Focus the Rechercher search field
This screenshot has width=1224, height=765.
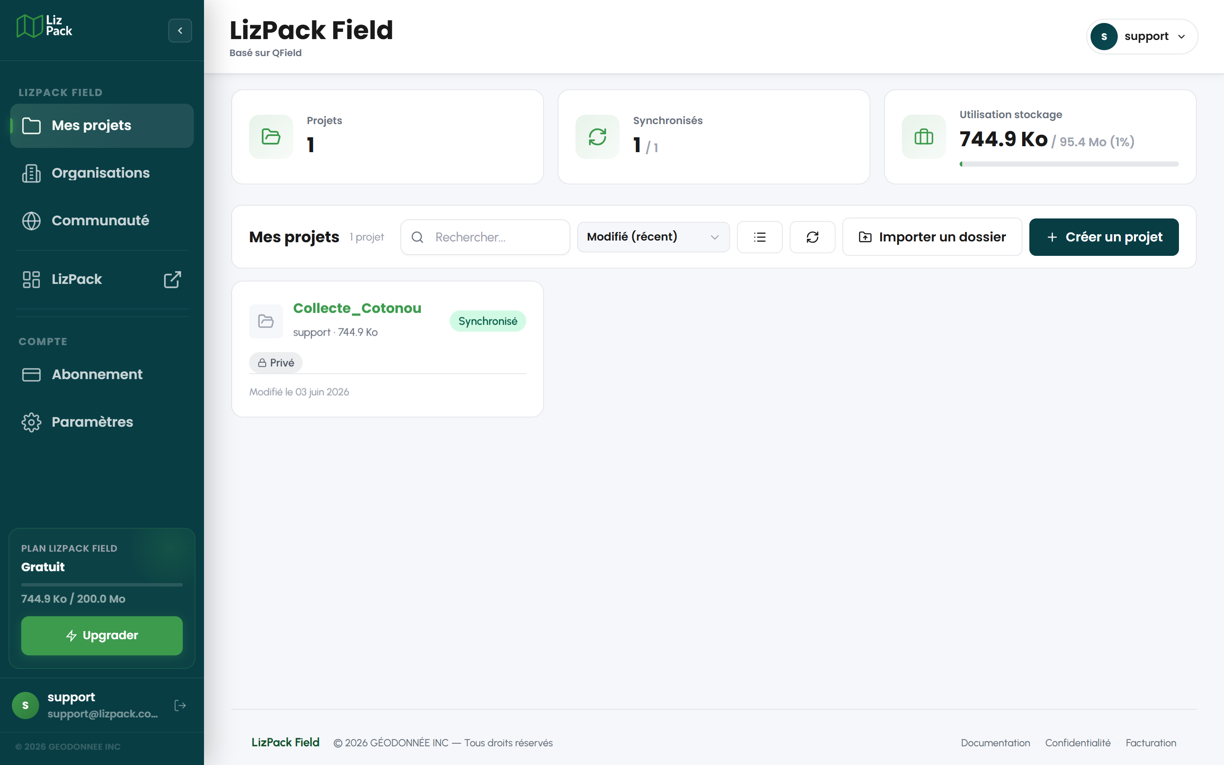click(x=485, y=237)
